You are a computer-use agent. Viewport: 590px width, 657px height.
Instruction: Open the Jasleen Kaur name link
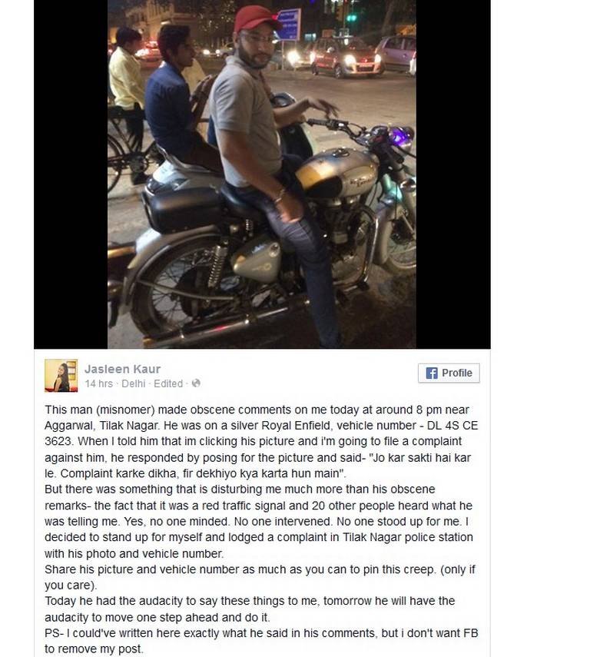[x=122, y=369]
